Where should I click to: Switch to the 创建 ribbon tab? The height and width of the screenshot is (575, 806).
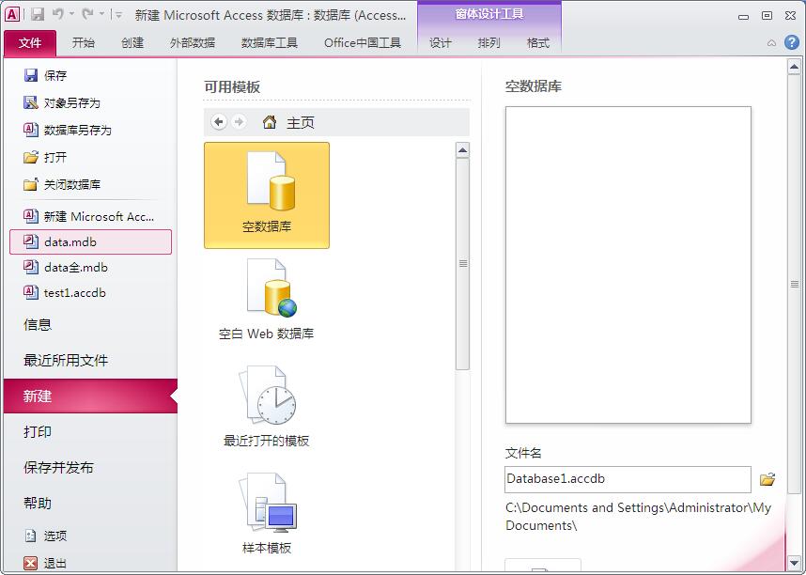pos(132,42)
